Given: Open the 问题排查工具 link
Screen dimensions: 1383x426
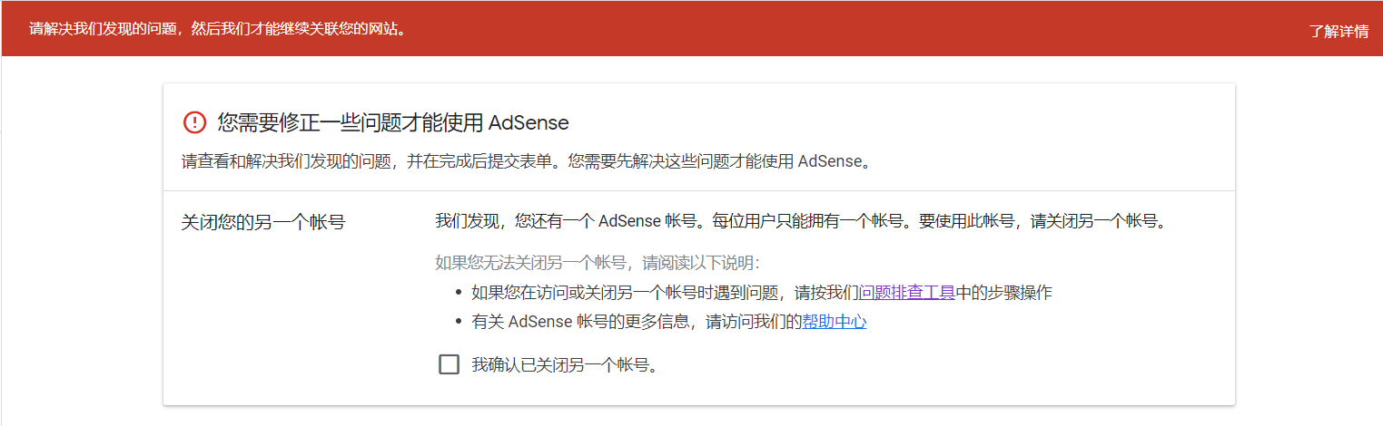Looking at the screenshot, I should (x=906, y=293).
